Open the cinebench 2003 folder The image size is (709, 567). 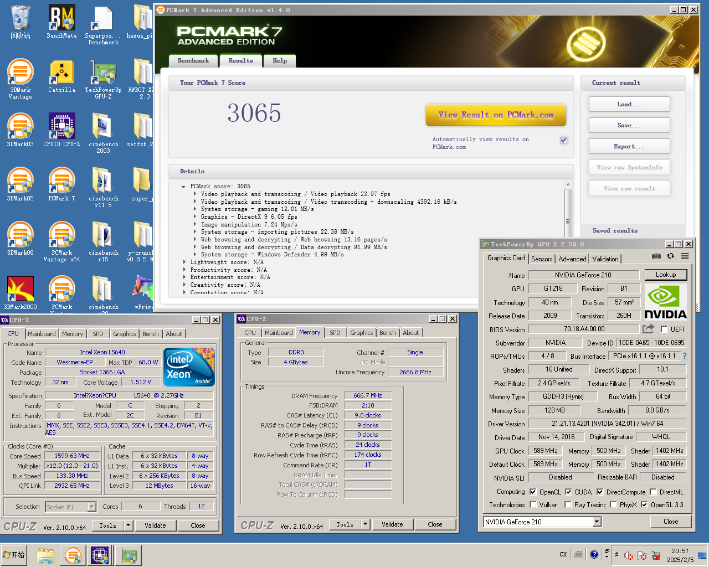click(103, 133)
